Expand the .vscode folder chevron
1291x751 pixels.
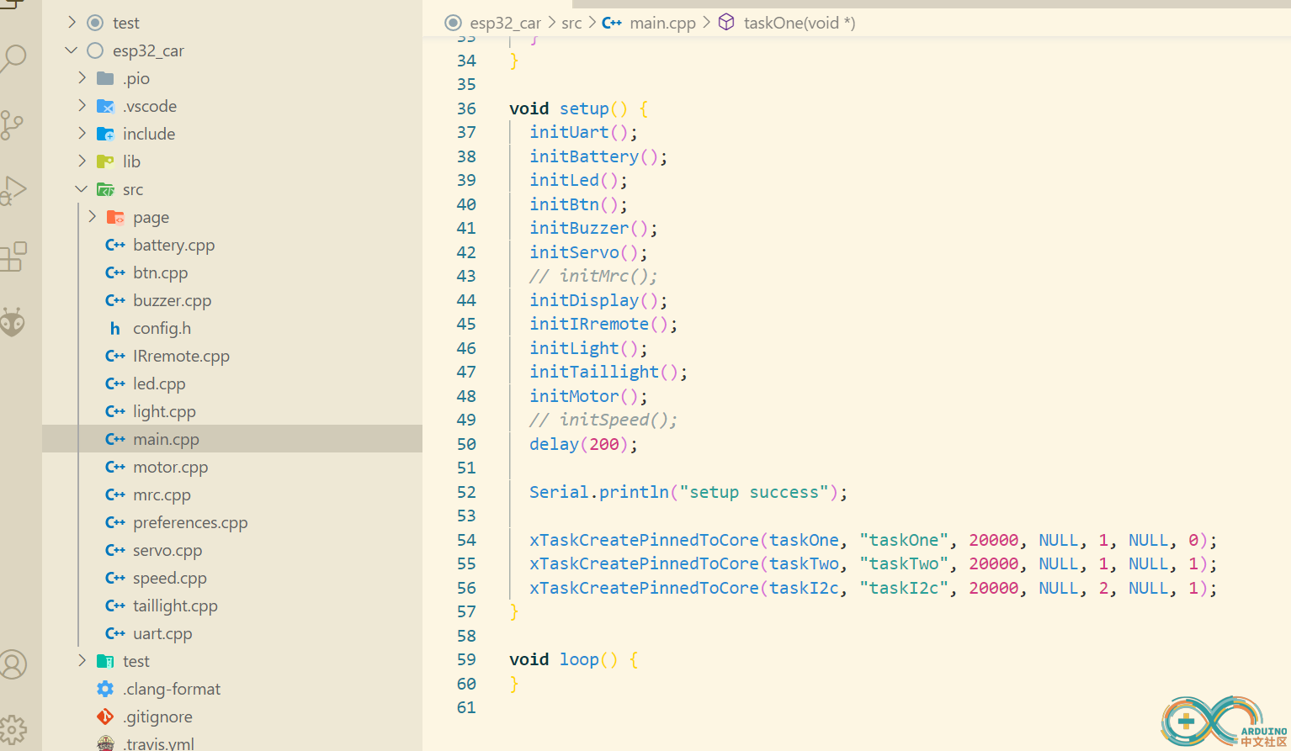coord(82,106)
